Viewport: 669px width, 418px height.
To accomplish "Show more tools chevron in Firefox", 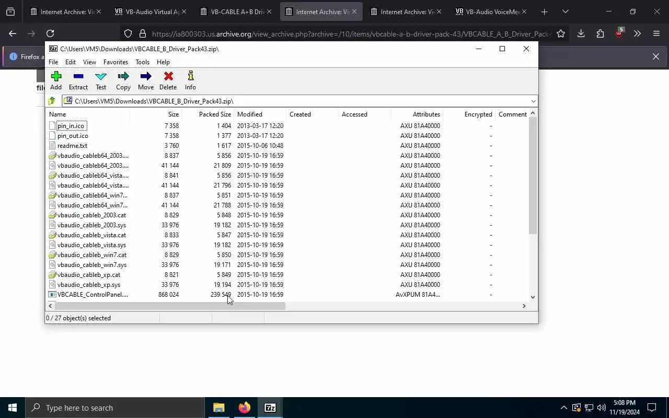I will (x=637, y=33).
